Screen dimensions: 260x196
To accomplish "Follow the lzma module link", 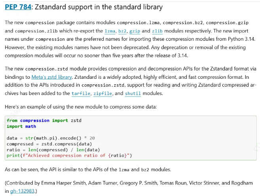I will [x=110, y=31].
